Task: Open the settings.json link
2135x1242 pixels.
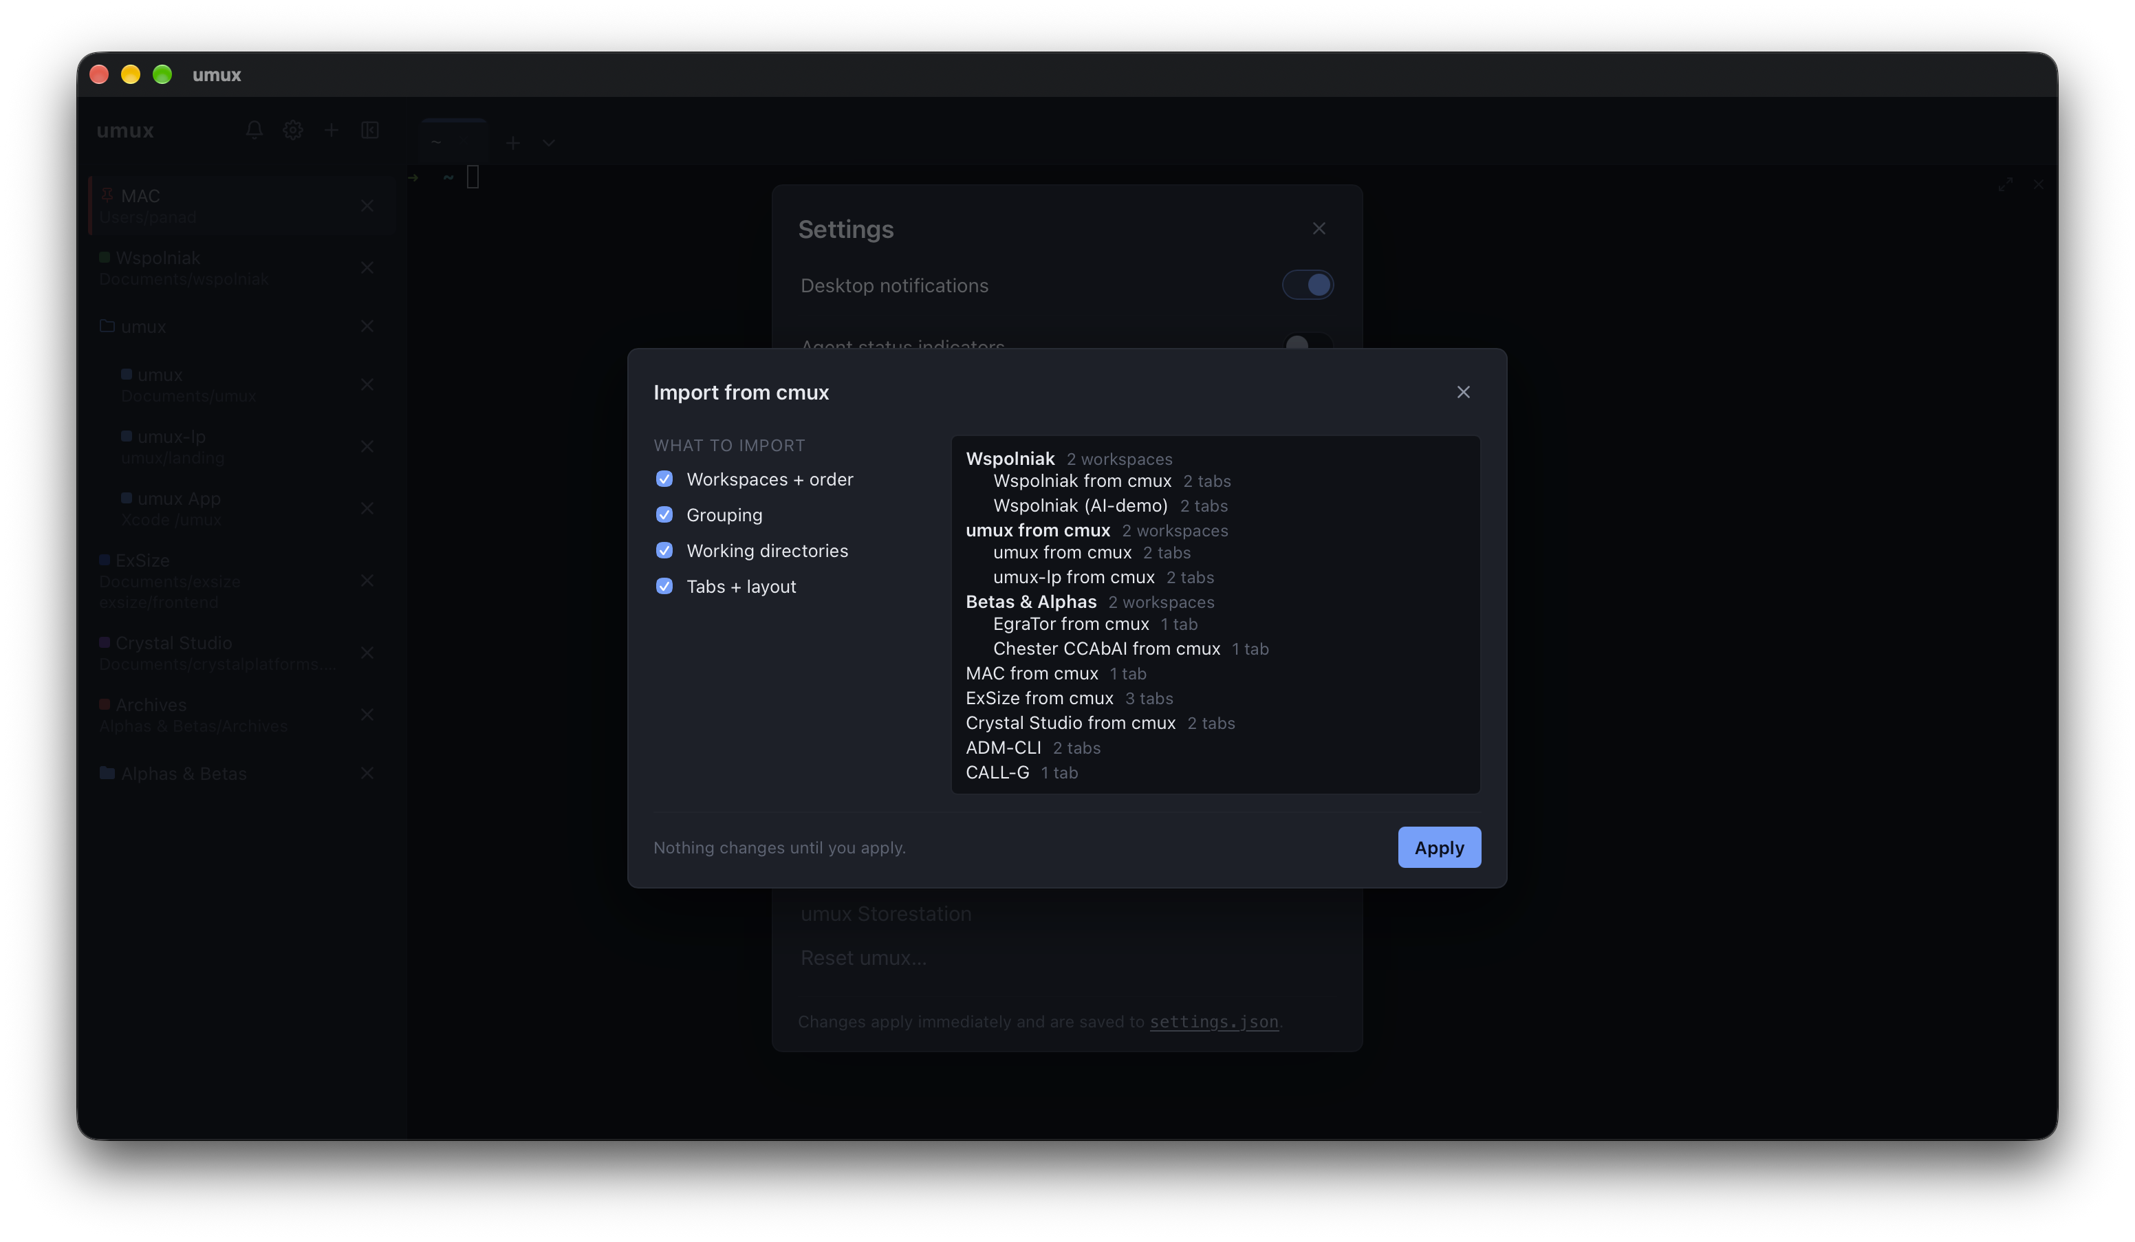Action: coord(1213,1022)
